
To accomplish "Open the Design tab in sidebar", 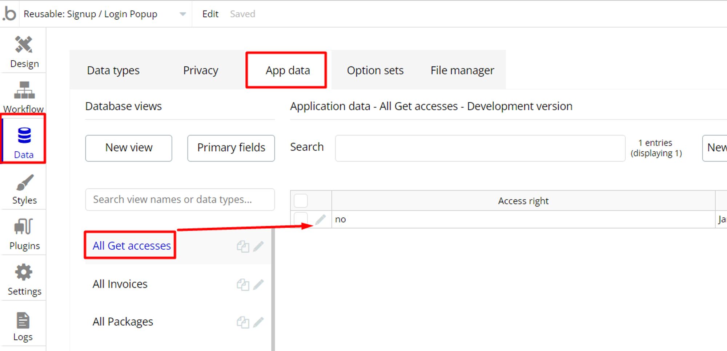I will (24, 52).
